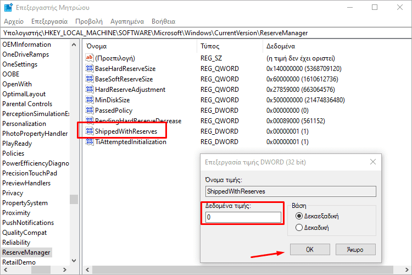Select the QualityCompat key

click(x=24, y=233)
